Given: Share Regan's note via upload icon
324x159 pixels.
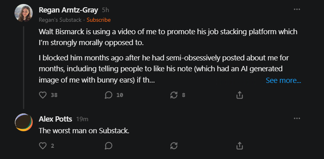Looking at the screenshot, I should pyautogui.click(x=239, y=95).
